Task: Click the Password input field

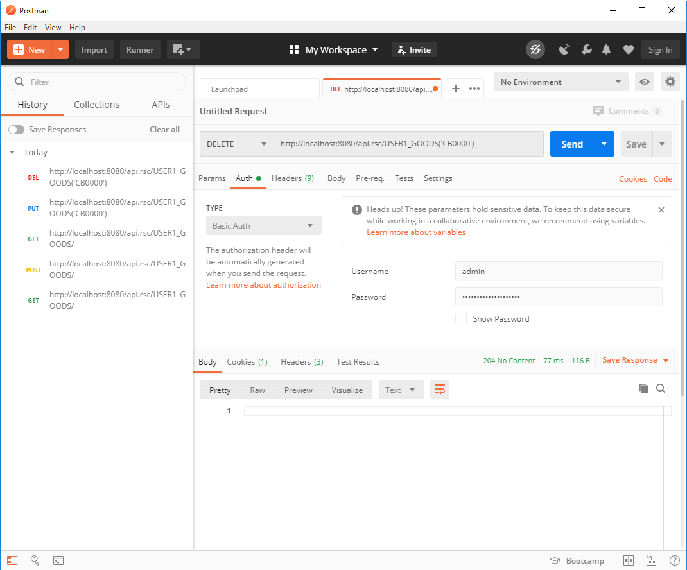Action: [x=559, y=297]
